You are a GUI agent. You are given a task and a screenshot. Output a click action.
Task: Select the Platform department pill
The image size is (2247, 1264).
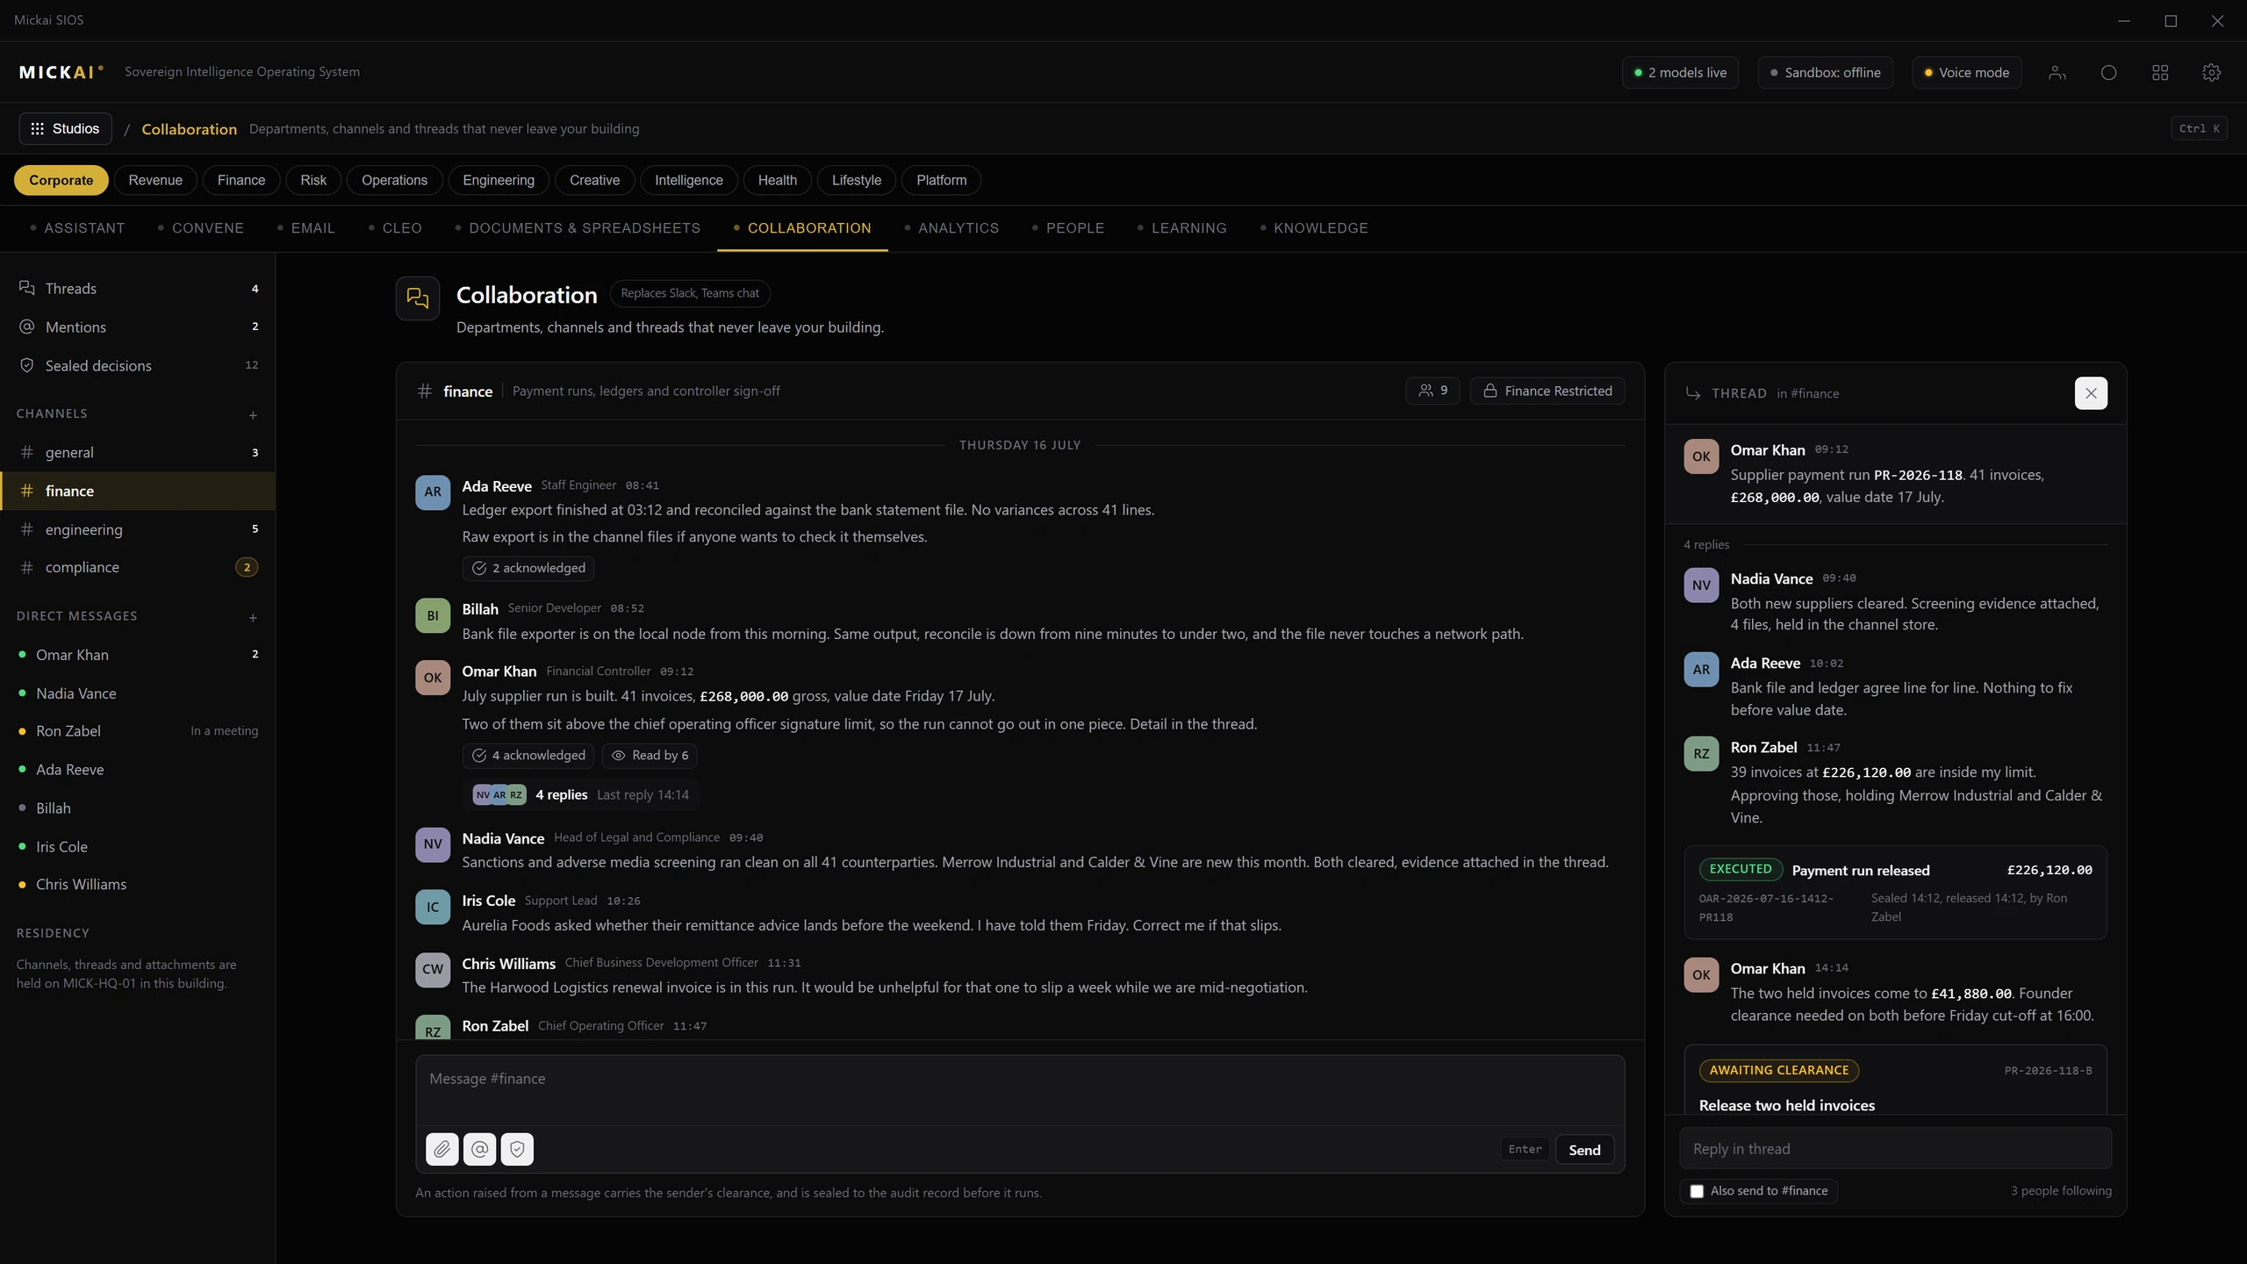941,180
